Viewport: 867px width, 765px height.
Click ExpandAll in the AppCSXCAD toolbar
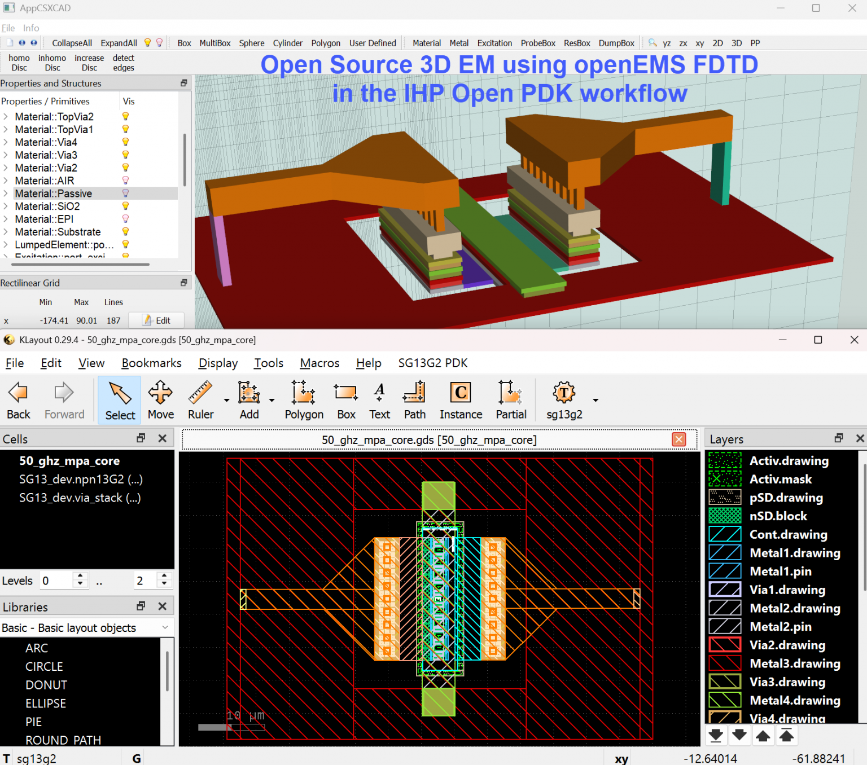click(119, 43)
